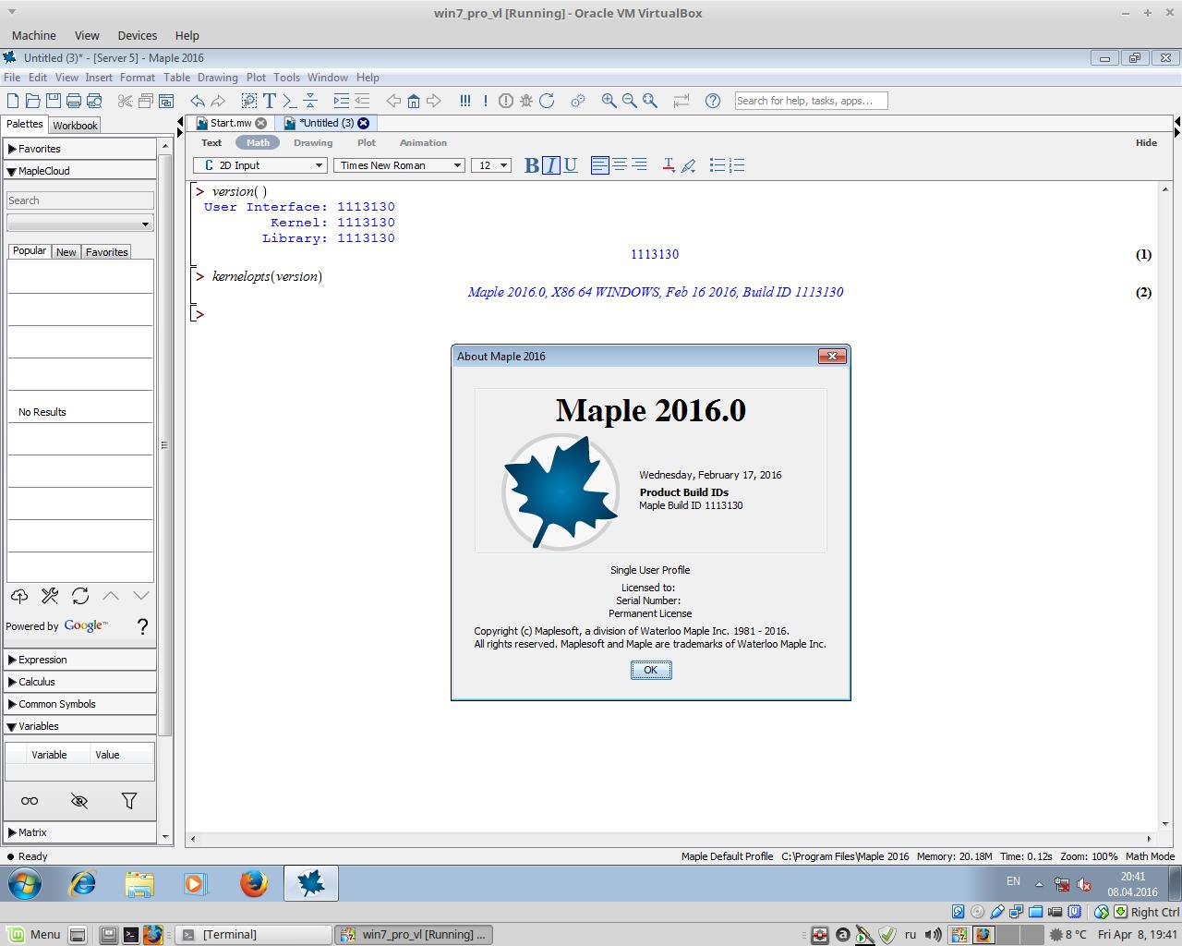Viewport: 1182px width, 946px height.
Task: Click the MapleCloud upload icon
Action: click(18, 596)
